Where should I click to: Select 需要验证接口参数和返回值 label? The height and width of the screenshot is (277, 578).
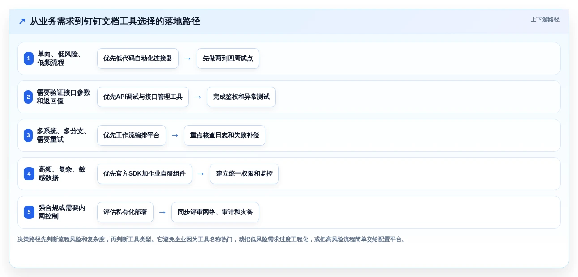[64, 97]
